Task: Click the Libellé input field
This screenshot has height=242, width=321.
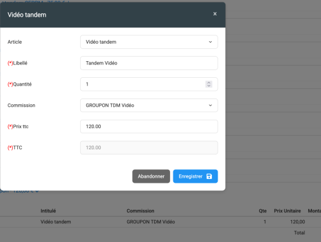Action: (x=149, y=63)
